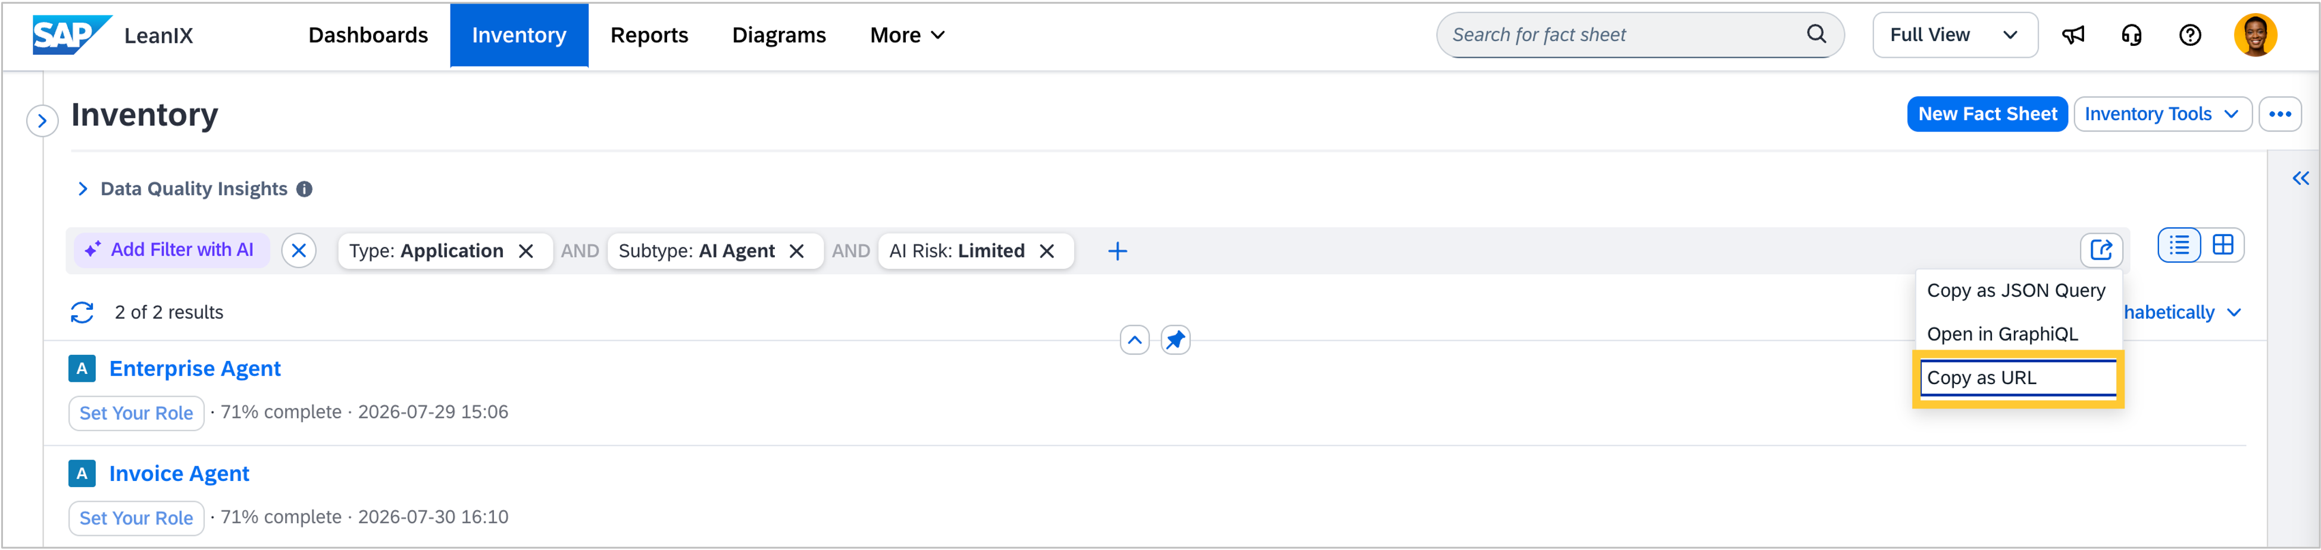Viewport: 2321px width, 550px height.
Task: Open the Inventory Tools dropdown
Action: coord(2162,114)
